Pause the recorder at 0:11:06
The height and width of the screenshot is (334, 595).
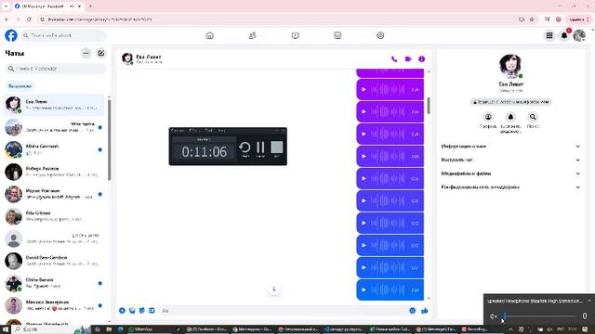(x=260, y=148)
